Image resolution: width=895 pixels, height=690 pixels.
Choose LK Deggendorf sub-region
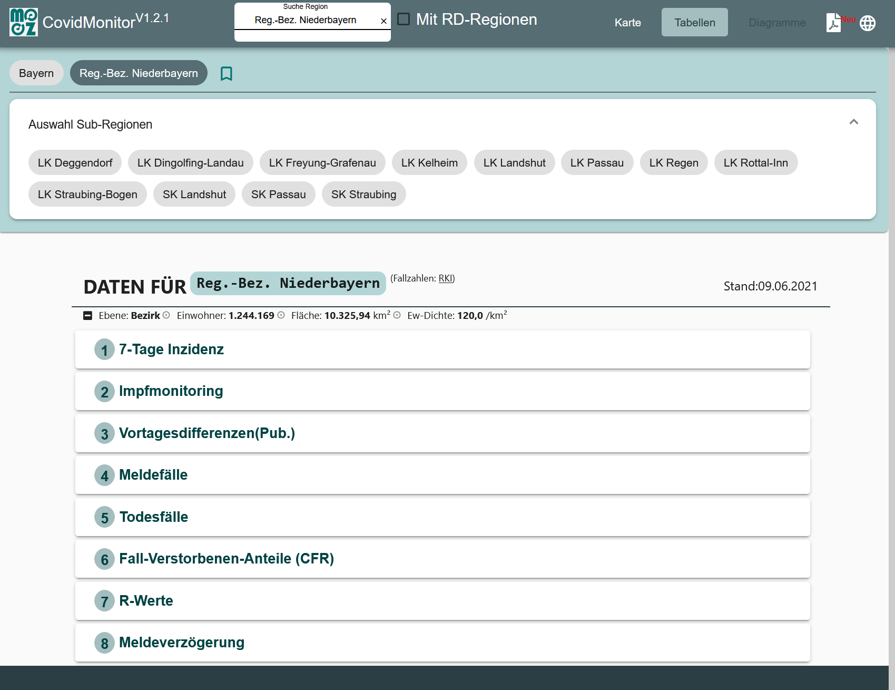[75, 163]
